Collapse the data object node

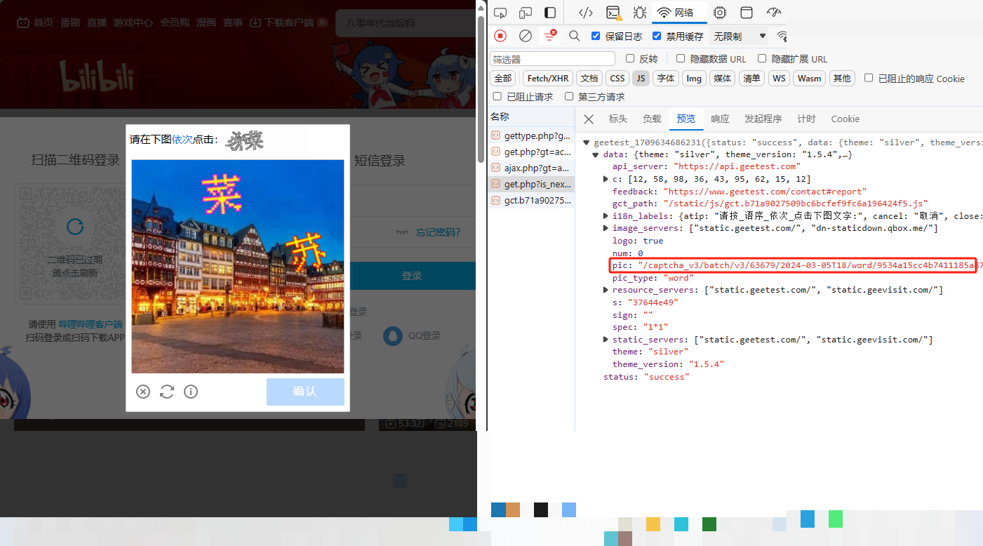(596, 154)
